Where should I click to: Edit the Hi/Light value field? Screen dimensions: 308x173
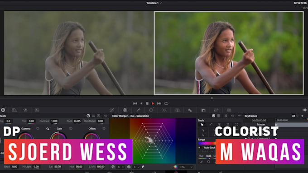point(36,167)
